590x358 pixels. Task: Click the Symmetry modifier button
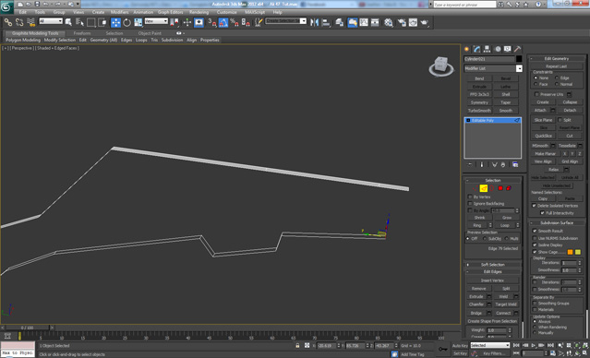pyautogui.click(x=479, y=102)
